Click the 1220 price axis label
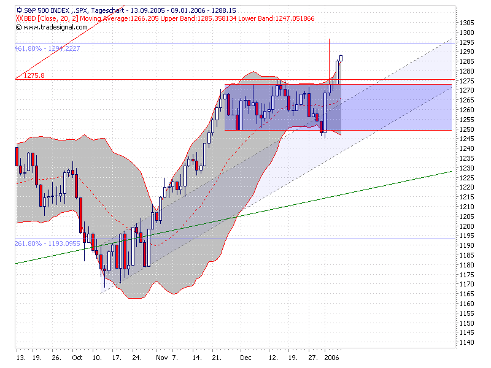The image size is (491, 368). 466,187
